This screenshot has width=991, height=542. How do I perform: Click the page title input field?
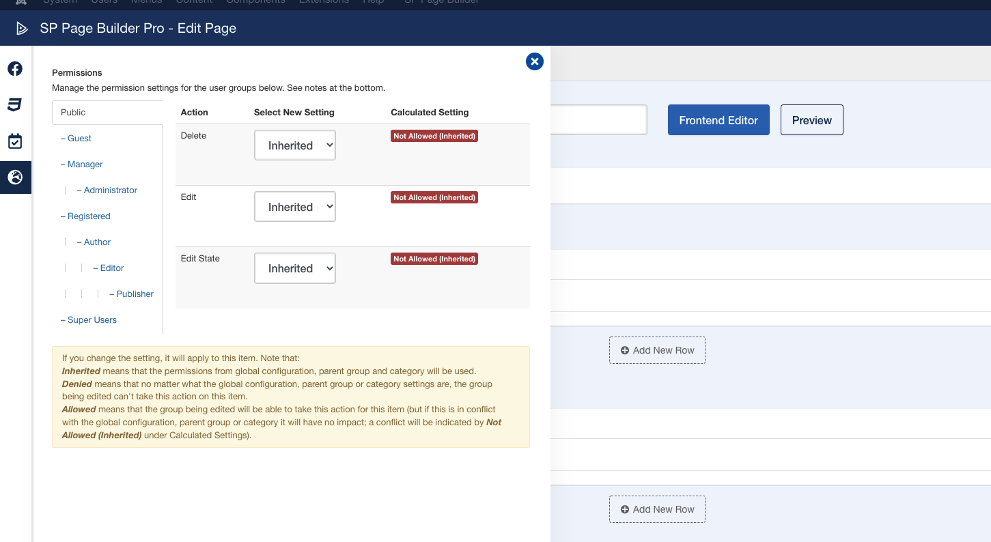pyautogui.click(x=598, y=120)
